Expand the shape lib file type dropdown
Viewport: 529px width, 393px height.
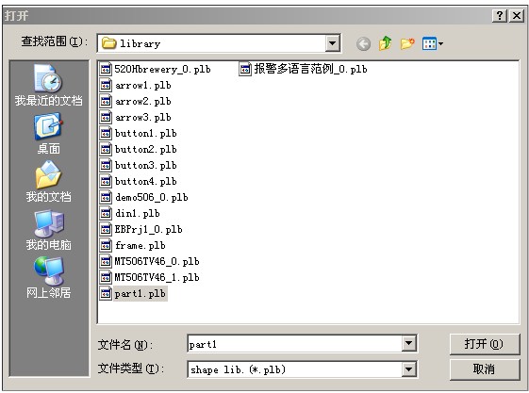coord(408,369)
